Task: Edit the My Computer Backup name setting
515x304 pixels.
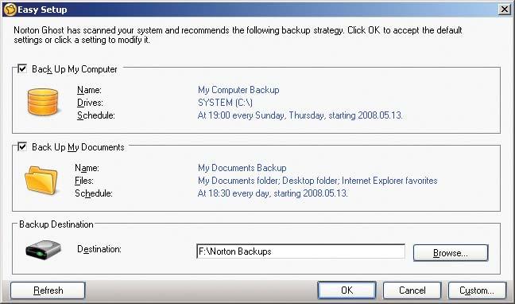Action: click(238, 90)
